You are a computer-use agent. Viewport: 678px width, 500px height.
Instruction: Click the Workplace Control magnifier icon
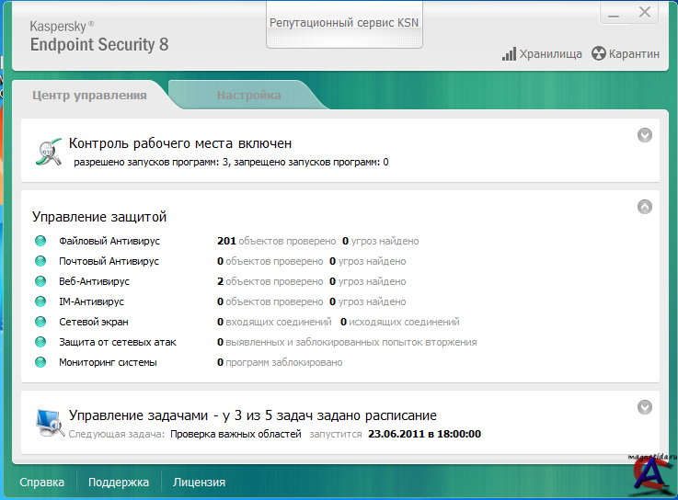click(x=49, y=152)
